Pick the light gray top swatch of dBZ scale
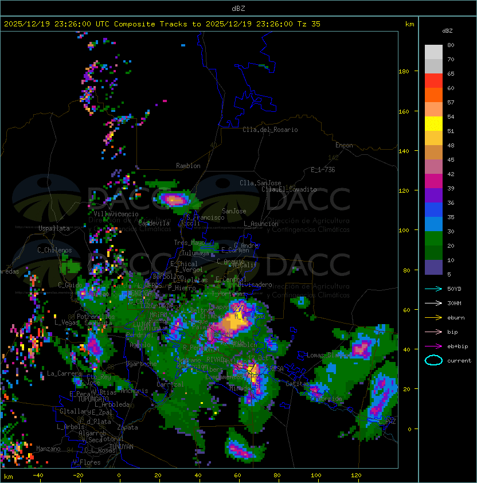The width and height of the screenshot is (477, 483). 433,52
